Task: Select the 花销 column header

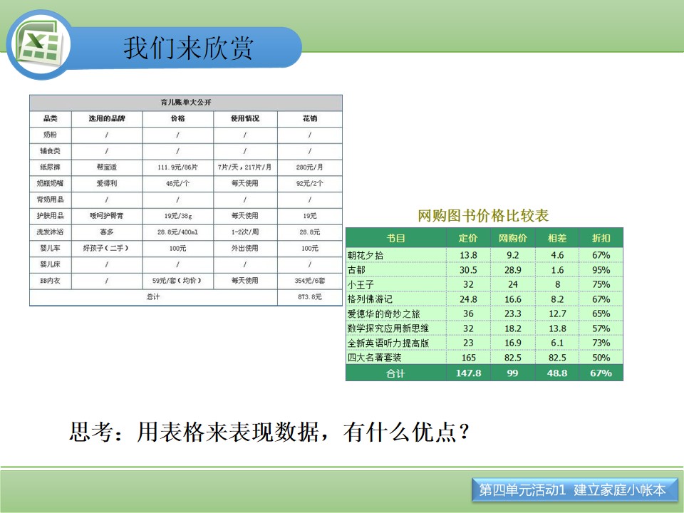Action: [310, 119]
